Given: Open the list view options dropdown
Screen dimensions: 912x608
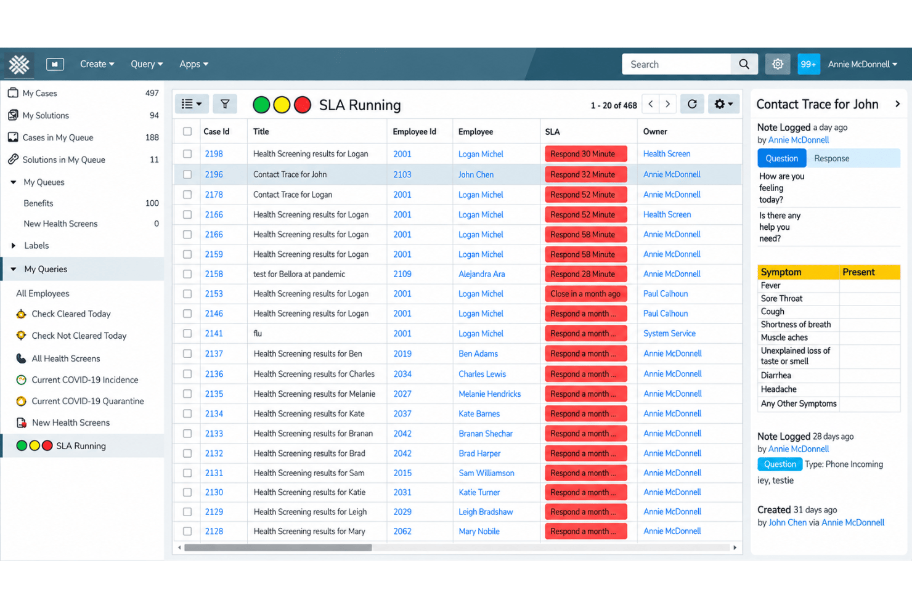Looking at the screenshot, I should [x=192, y=104].
